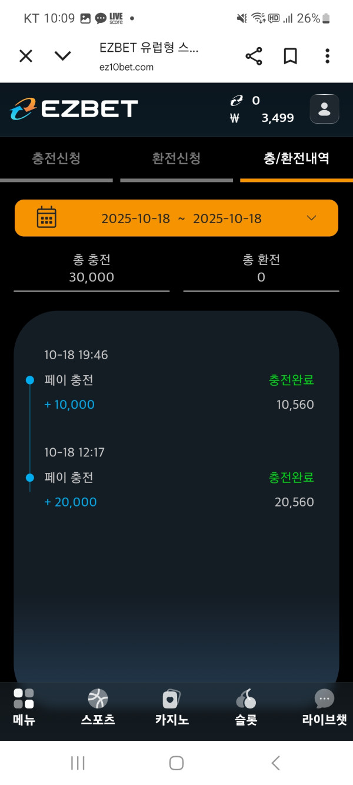Open browser three-dot menu

327,56
